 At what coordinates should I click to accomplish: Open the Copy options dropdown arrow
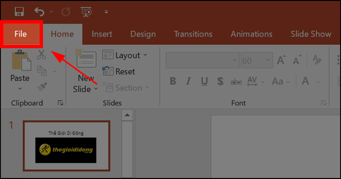[55, 71]
